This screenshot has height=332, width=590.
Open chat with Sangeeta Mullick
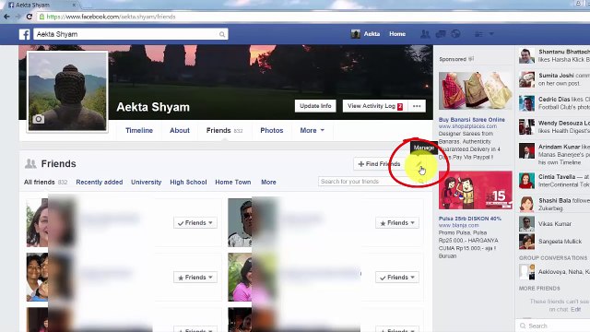(x=554, y=242)
